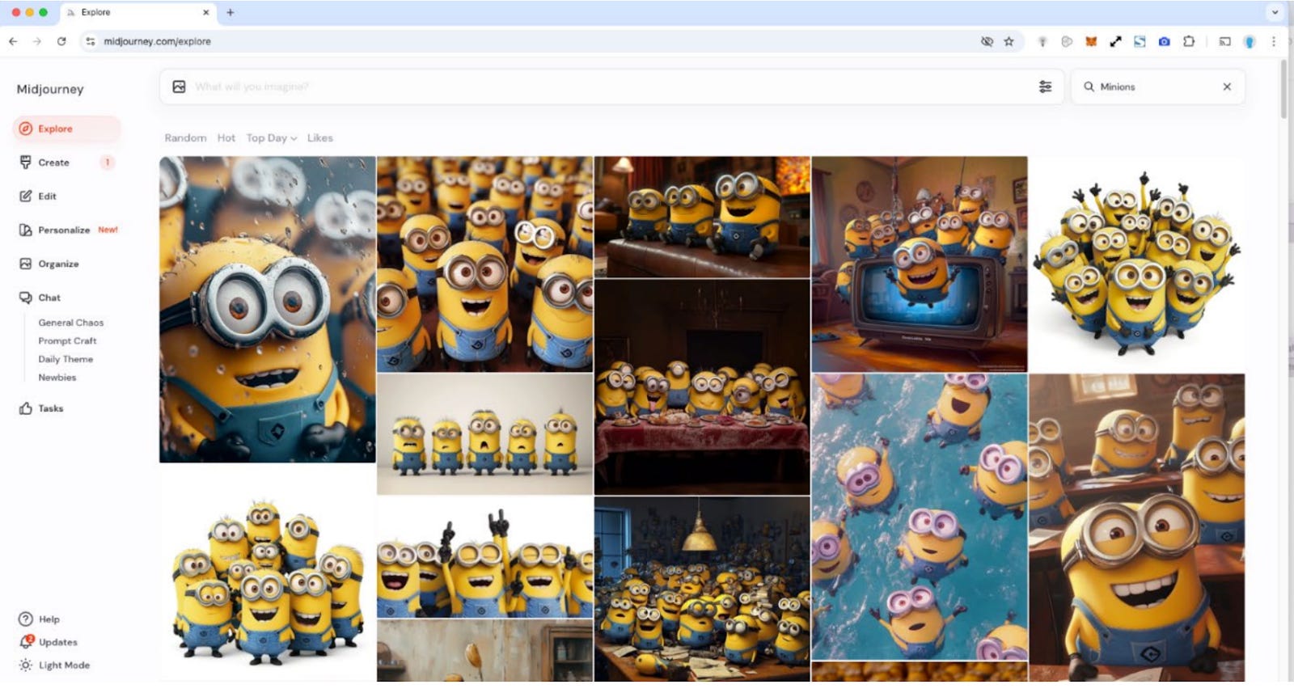Open prompt settings sliders icon
Screen dimensions: 1294x697
pyautogui.click(x=1045, y=87)
